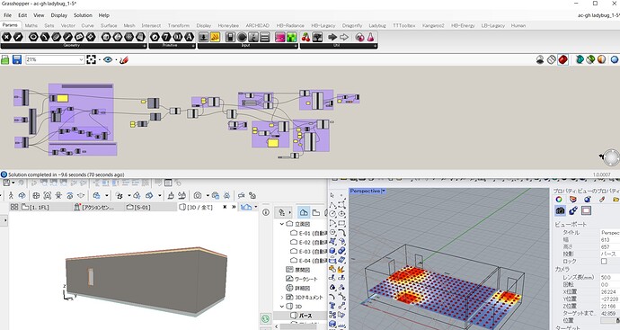Collapse the 立面図 tree node
Screen dimensions: 620x330
point(282,224)
